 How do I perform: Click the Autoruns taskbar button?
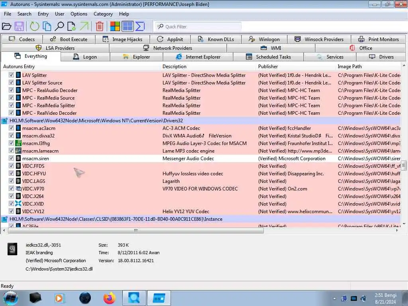coord(159,298)
